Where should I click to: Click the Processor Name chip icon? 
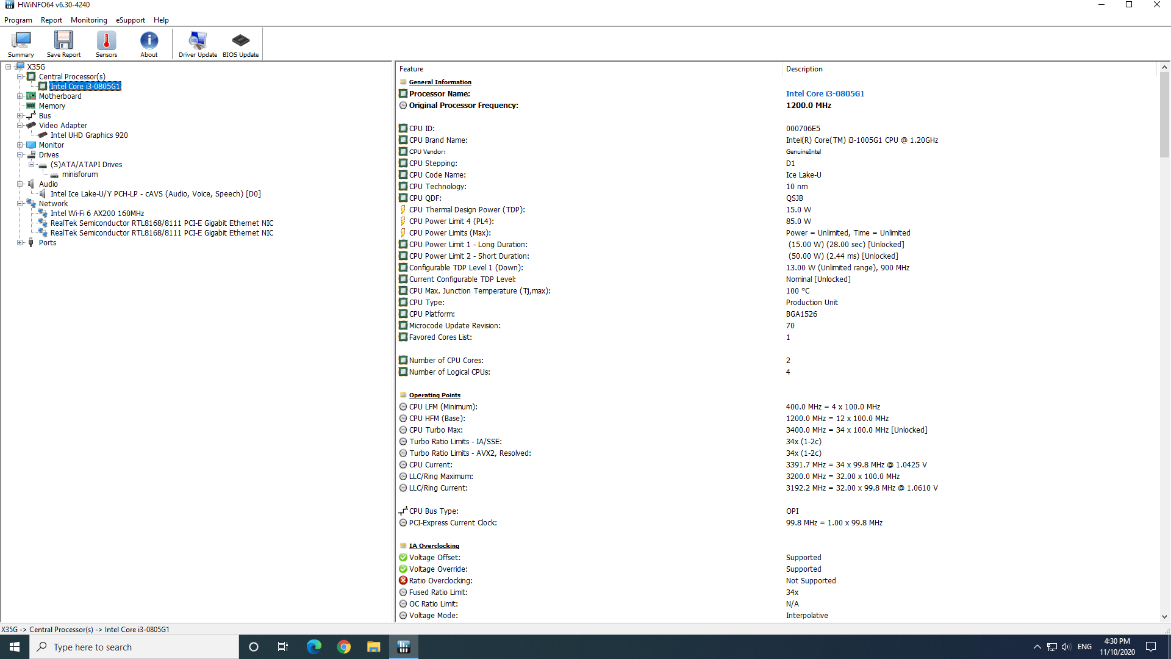click(403, 94)
